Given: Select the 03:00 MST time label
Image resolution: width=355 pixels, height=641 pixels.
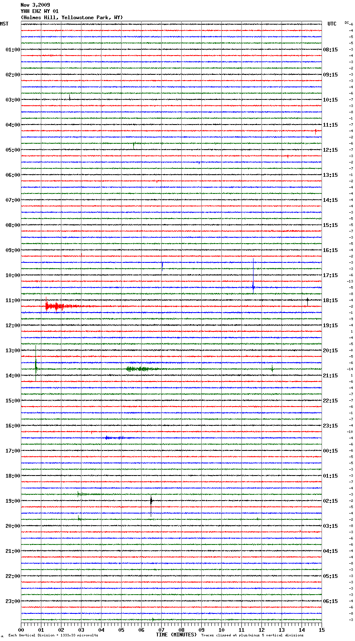Looking at the screenshot, I should click(13, 100).
